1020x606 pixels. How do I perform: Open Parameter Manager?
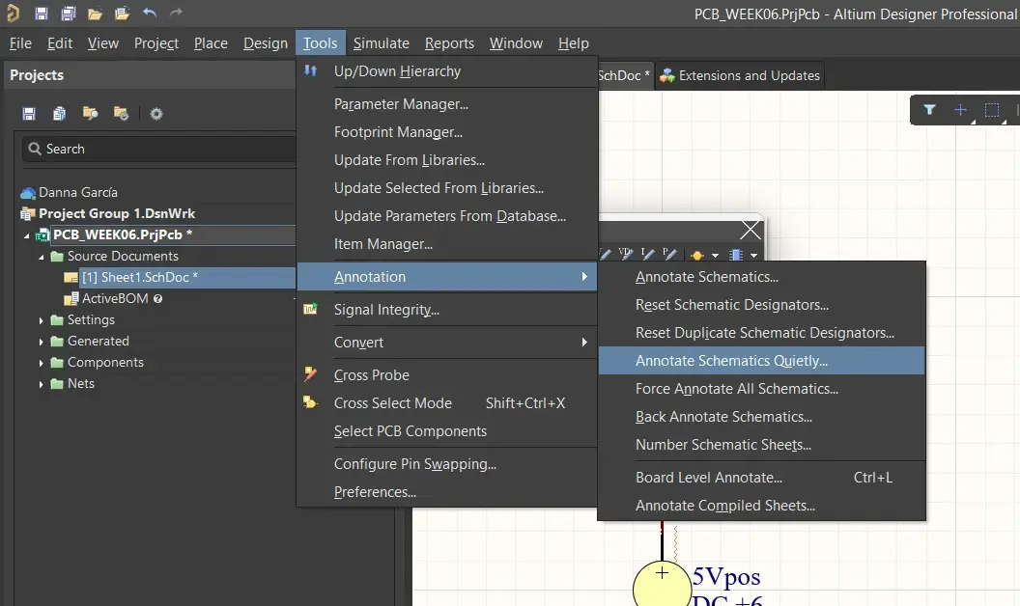click(447, 104)
